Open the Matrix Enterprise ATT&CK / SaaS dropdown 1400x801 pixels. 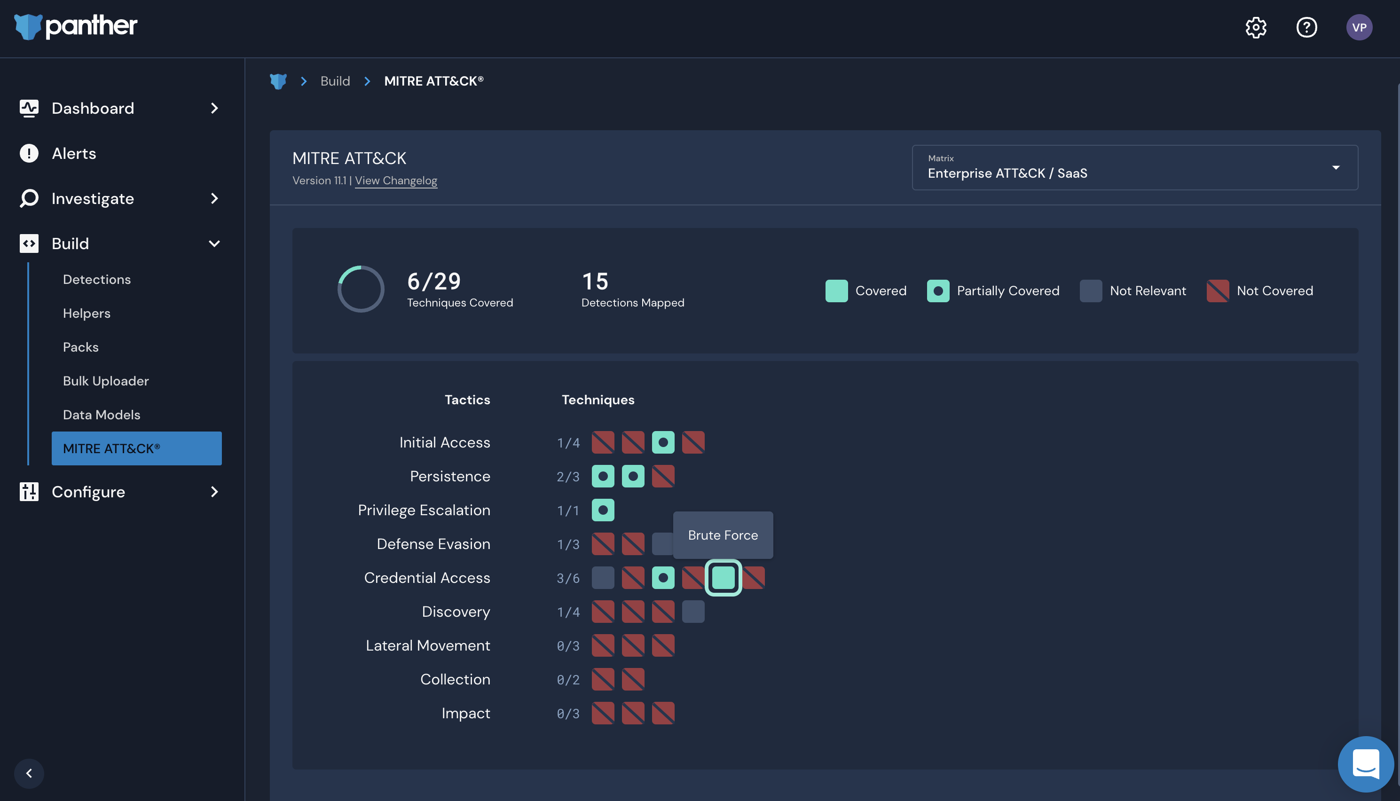1135,167
